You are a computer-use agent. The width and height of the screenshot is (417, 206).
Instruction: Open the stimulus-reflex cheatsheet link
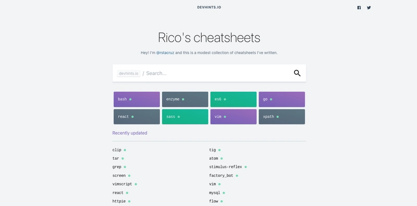click(226, 167)
